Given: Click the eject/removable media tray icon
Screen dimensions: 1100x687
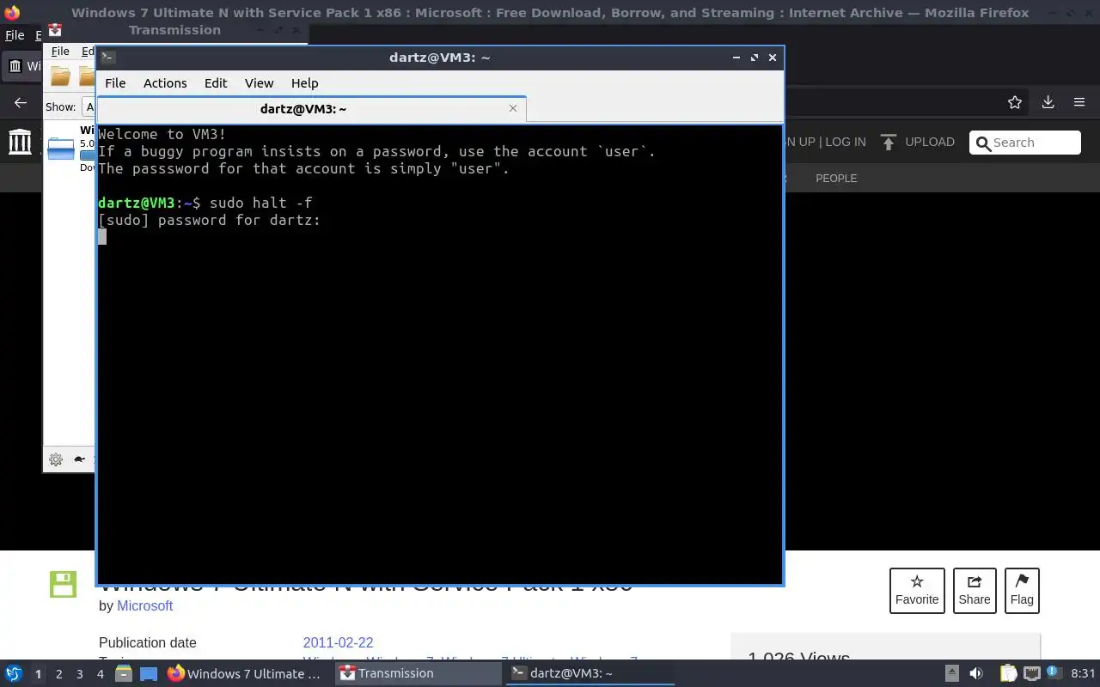Looking at the screenshot, I should coord(951,673).
